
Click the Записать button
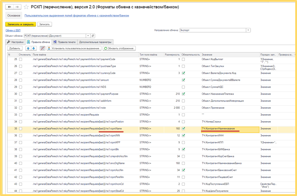pos(45,24)
